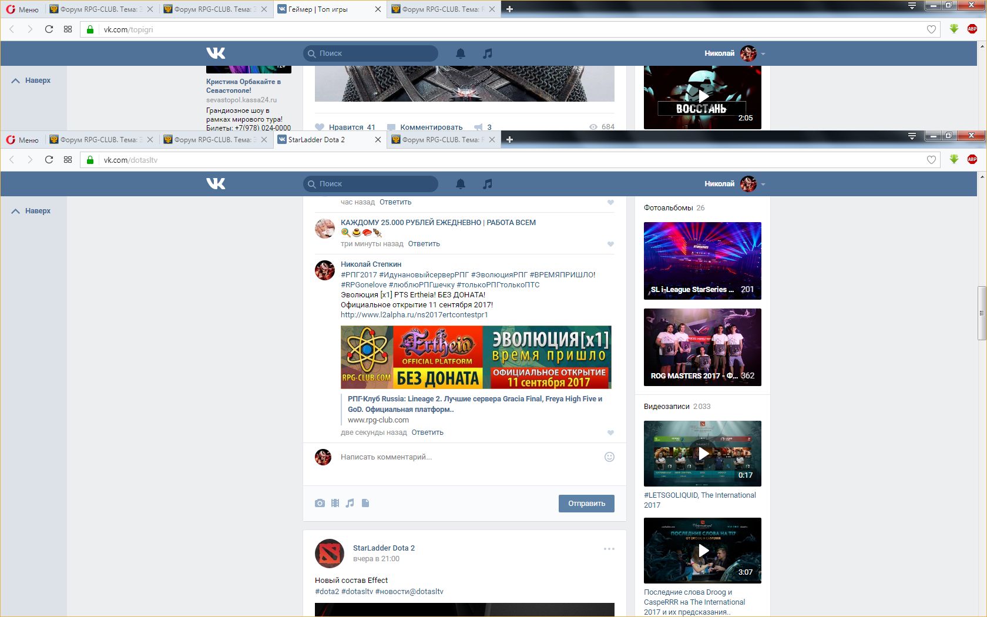987x617 pixels.
Task: Open Speed Dial grid in topigri window
Action: (x=68, y=29)
